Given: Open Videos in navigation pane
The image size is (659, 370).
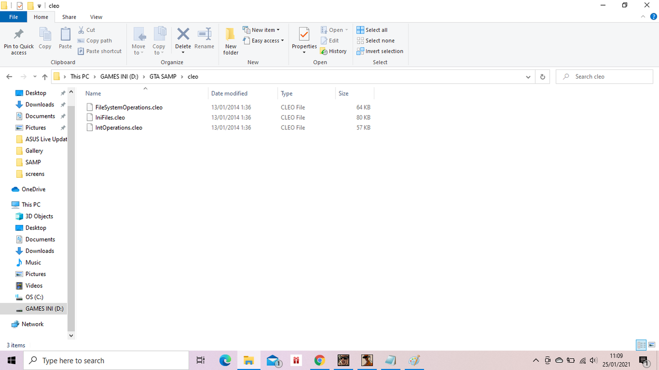Looking at the screenshot, I should (29, 286).
